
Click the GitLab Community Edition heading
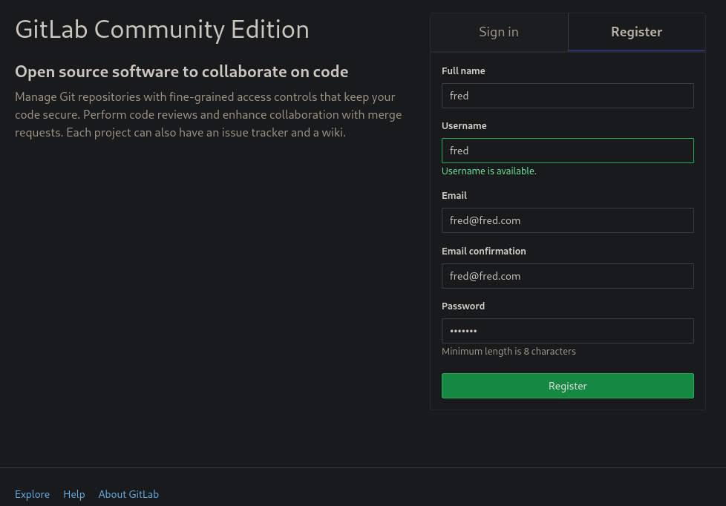(162, 29)
